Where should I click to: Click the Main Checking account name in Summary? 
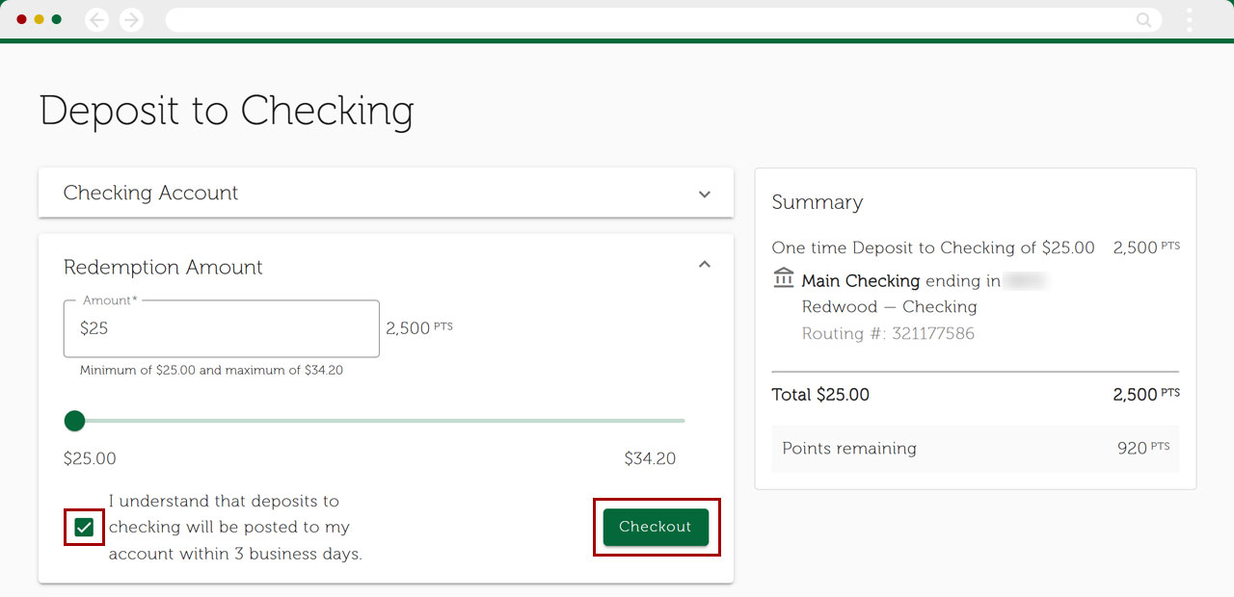[860, 281]
